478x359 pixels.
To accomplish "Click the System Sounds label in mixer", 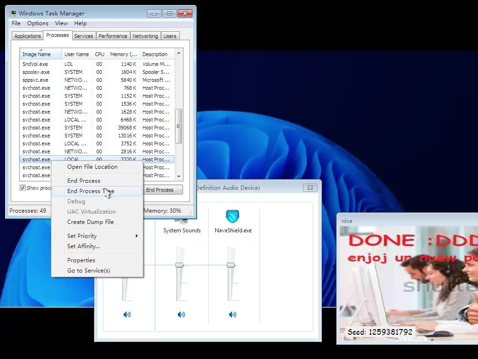I will 182,230.
